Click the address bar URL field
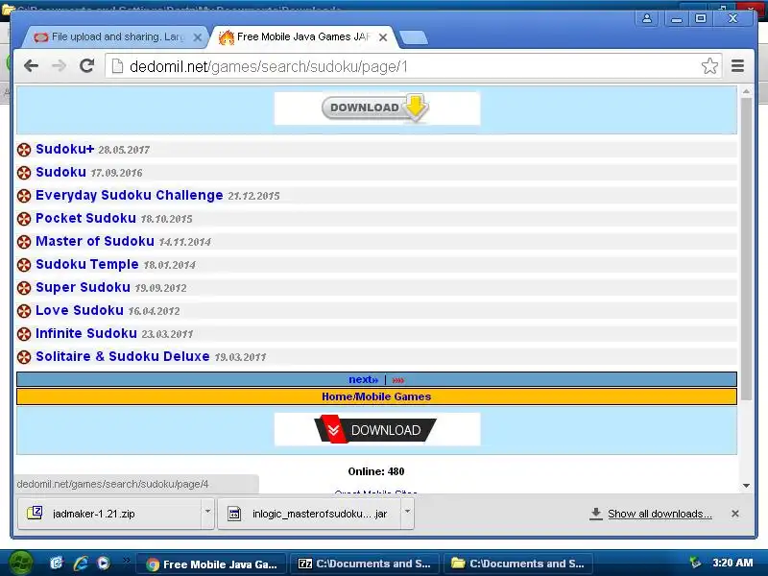The width and height of the screenshot is (768, 576). 414,66
